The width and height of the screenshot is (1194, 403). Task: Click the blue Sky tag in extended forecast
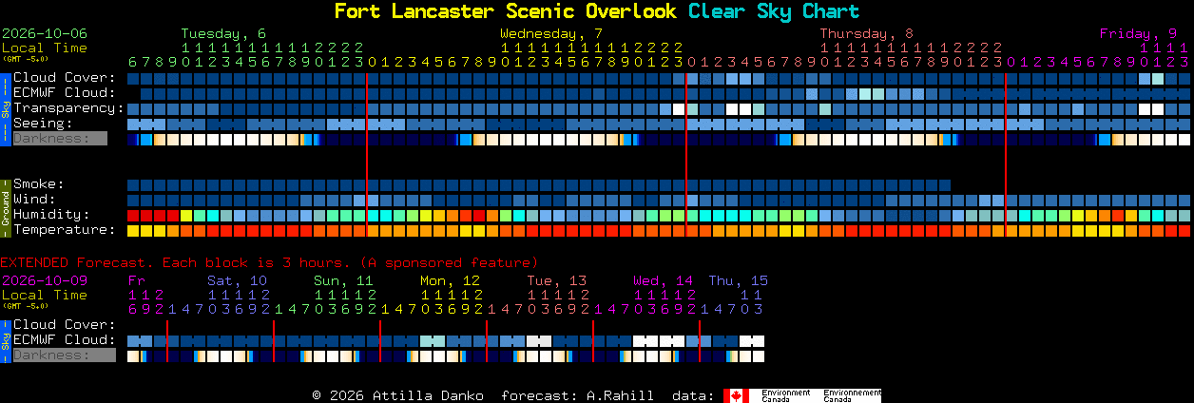click(5, 340)
